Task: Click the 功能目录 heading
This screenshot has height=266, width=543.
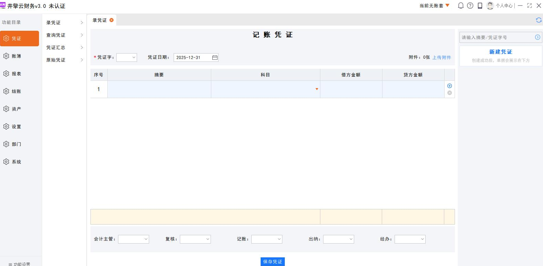Action: click(11, 22)
